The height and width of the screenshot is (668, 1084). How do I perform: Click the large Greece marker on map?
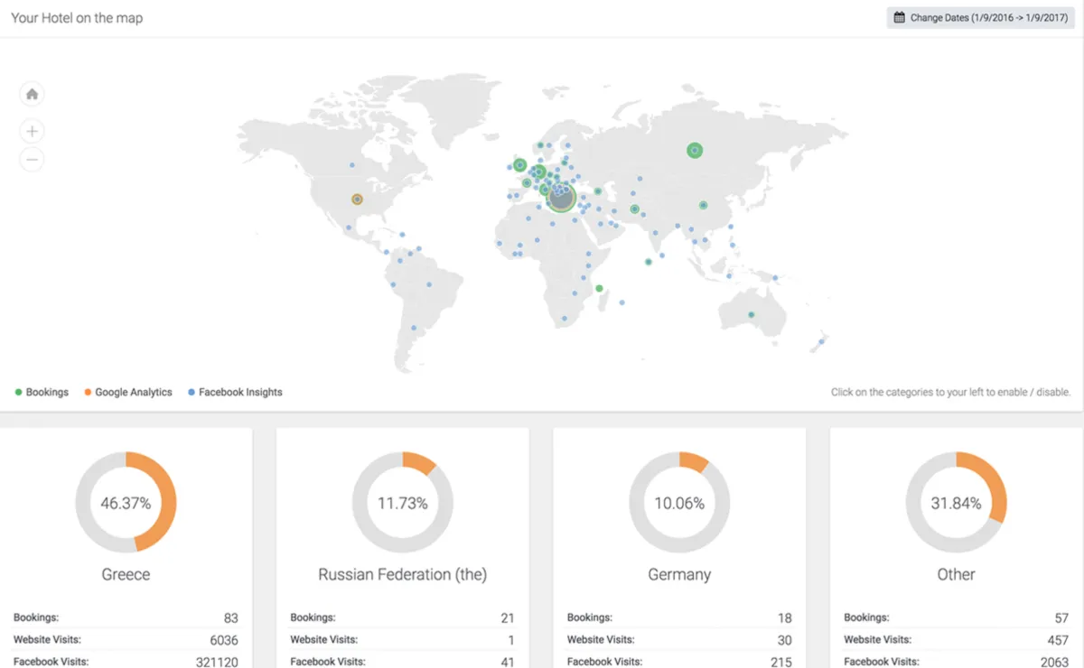(x=562, y=197)
